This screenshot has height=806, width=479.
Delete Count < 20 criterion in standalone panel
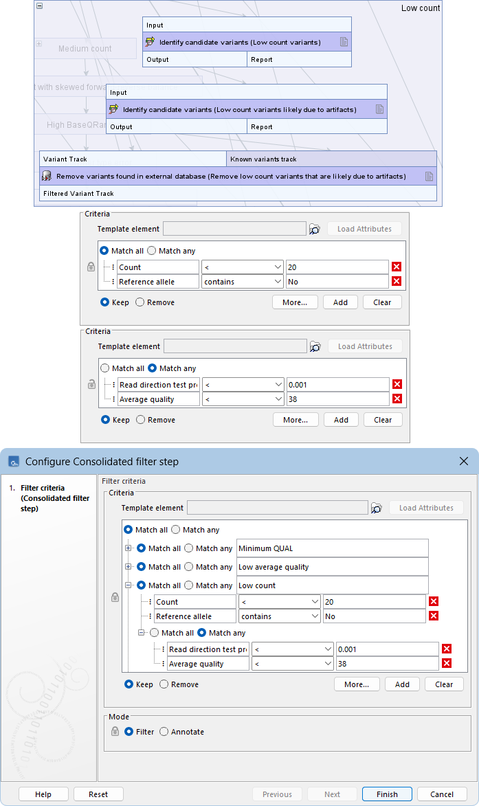coord(397,267)
